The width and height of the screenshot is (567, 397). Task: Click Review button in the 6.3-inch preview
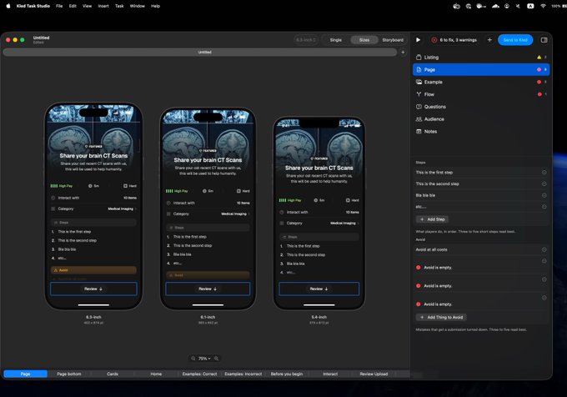point(93,289)
